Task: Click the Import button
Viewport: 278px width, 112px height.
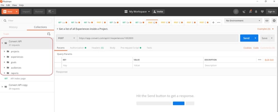Action: click(x=26, y=12)
